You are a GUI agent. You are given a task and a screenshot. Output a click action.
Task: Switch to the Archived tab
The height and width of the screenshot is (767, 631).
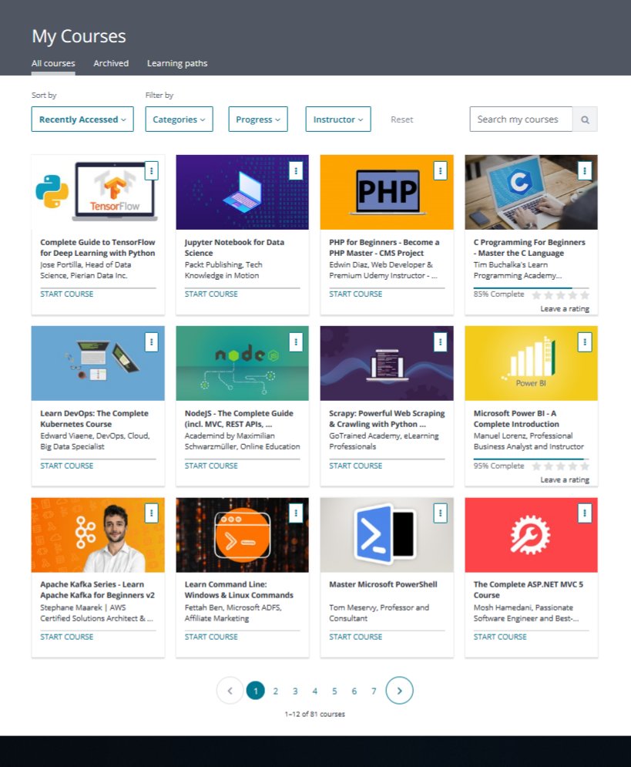click(111, 63)
